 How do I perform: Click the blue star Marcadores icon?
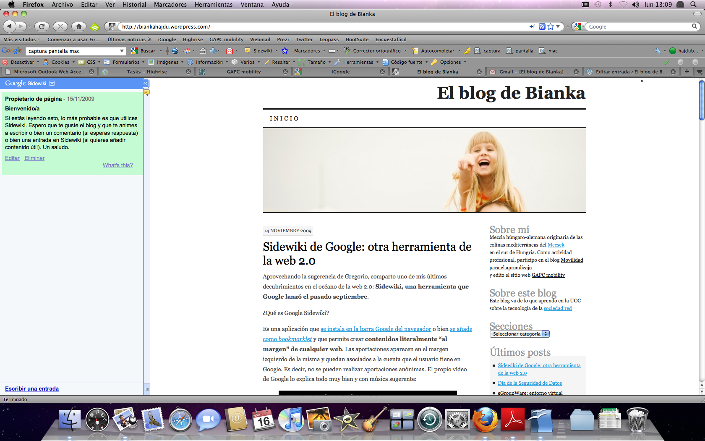pyautogui.click(x=285, y=51)
